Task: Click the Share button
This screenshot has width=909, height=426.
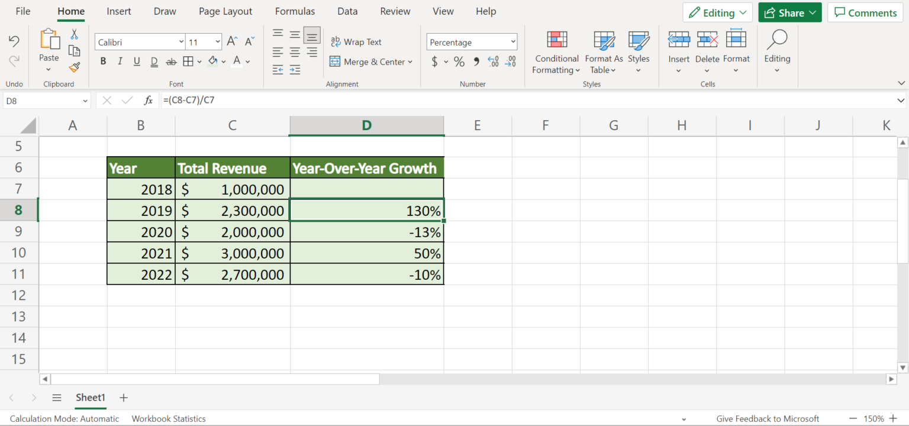Action: 789,11
